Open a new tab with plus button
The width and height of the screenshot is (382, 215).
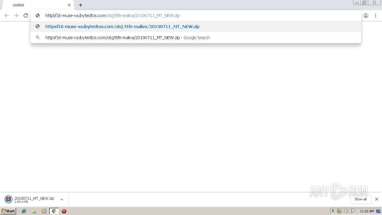click(x=81, y=5)
